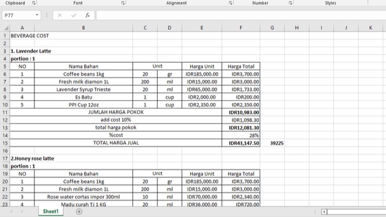
Task: Open the Number format dialog launcher
Action: tap(290, 3)
